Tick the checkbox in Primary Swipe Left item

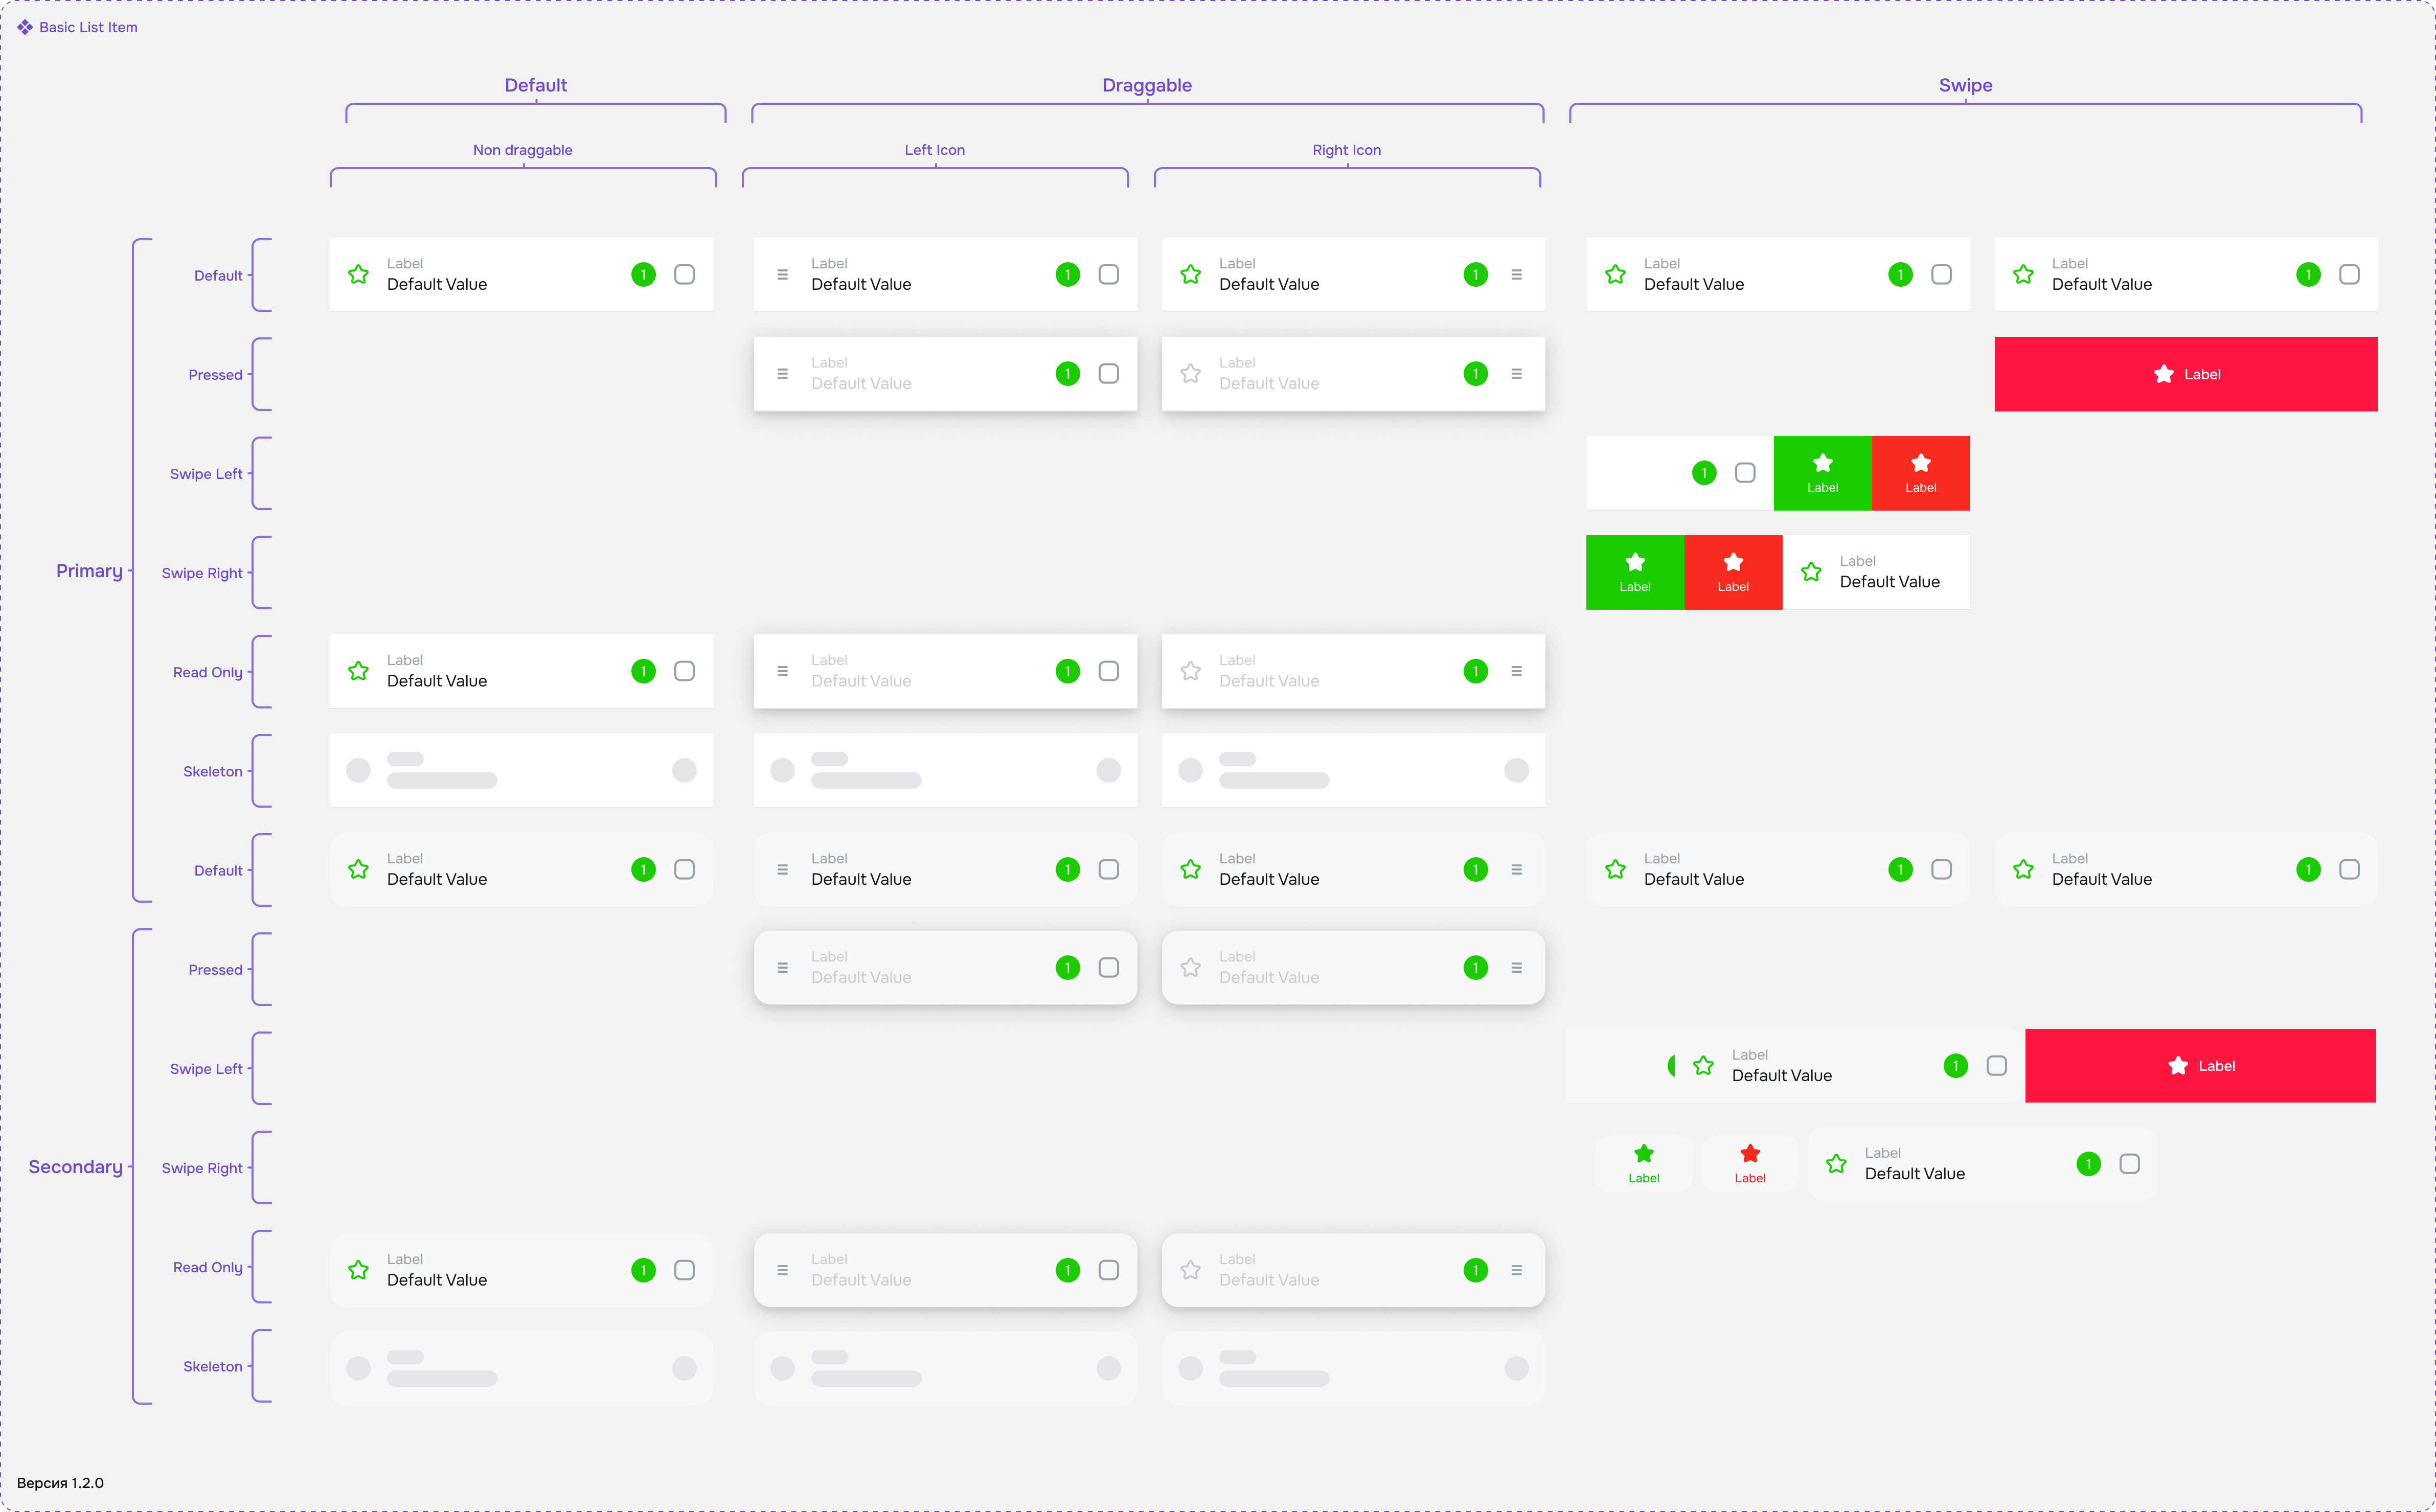1745,473
